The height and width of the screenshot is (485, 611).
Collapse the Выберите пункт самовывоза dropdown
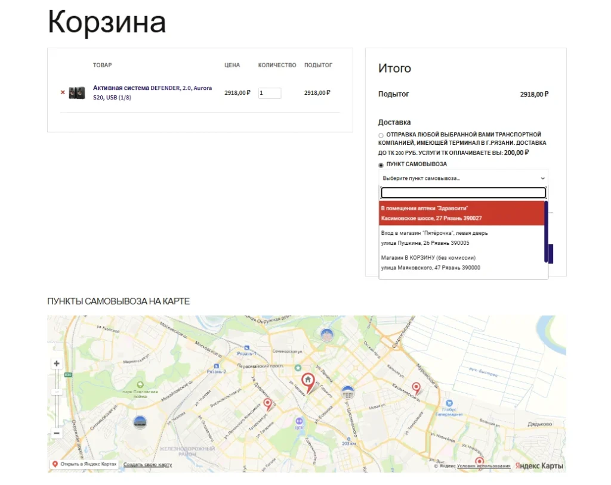click(x=463, y=178)
